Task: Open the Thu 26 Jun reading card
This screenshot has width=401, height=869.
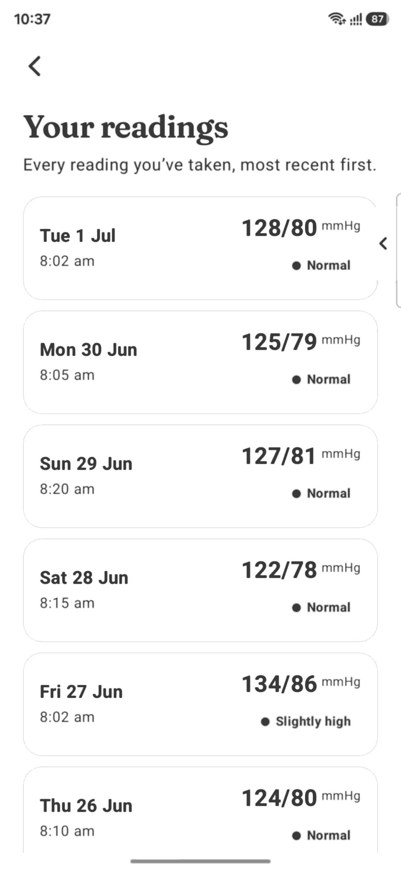Action: tap(200, 810)
